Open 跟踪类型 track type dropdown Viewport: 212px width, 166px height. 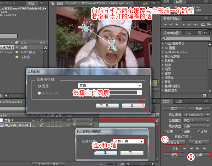click(x=196, y=126)
